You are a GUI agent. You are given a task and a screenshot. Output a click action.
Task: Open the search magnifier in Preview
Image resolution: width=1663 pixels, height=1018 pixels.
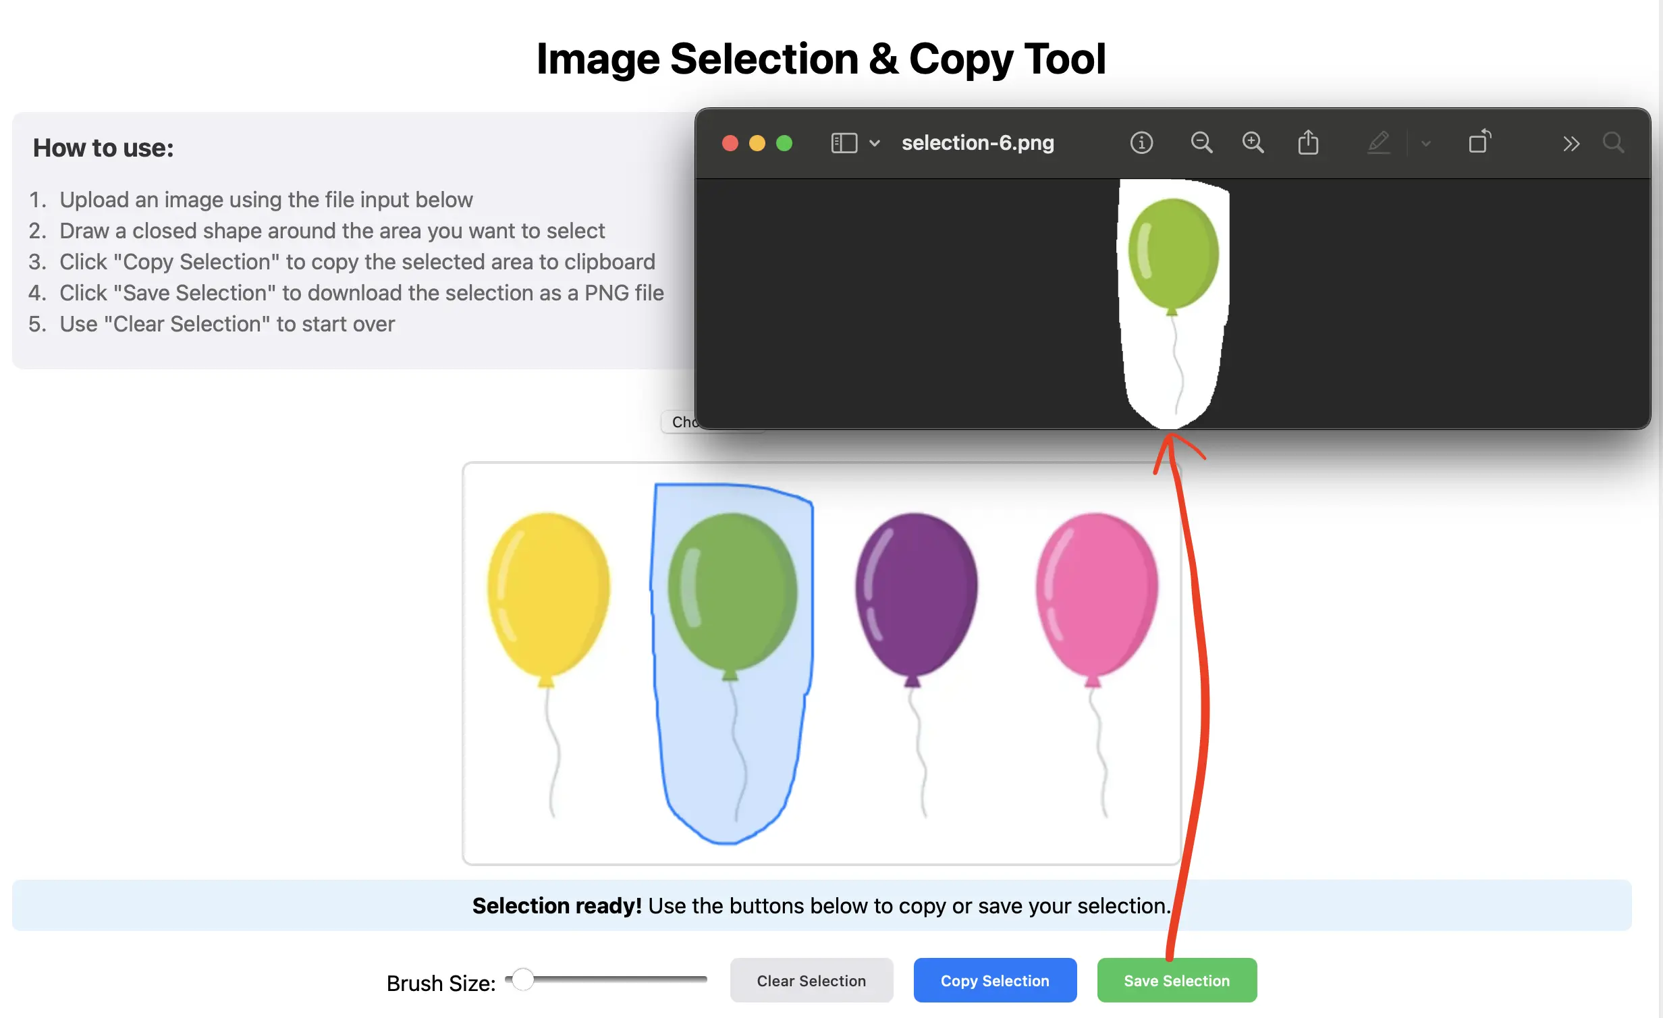pyautogui.click(x=1613, y=143)
